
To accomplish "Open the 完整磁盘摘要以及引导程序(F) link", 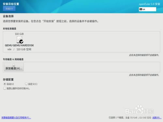I will (x=16, y=117).
